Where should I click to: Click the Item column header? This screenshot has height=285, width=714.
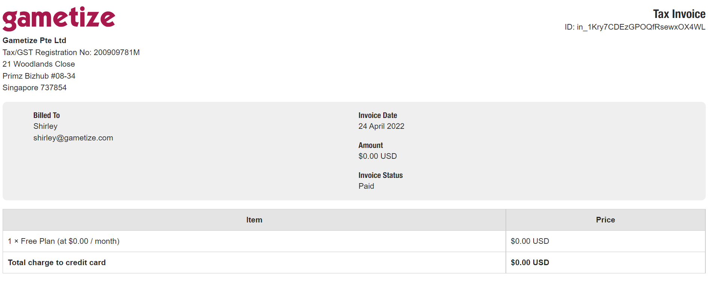[254, 220]
